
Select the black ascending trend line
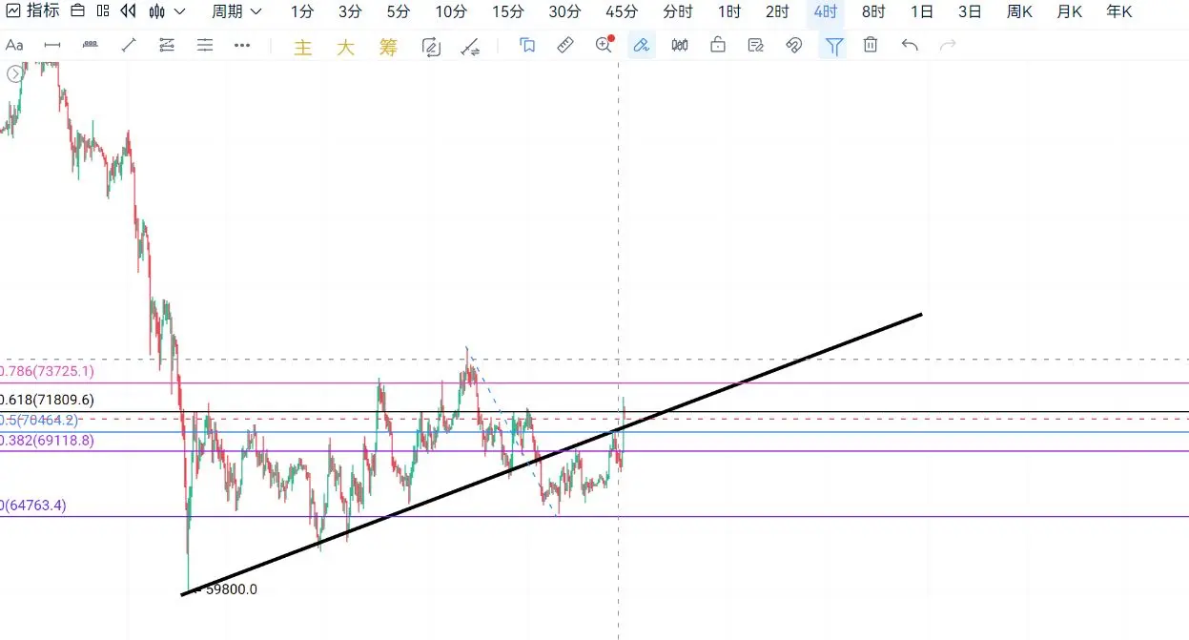(551, 454)
